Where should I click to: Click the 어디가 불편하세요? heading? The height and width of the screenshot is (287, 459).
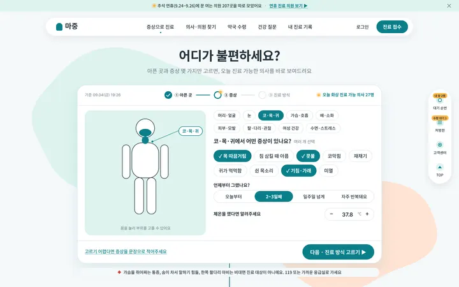[x=229, y=55]
